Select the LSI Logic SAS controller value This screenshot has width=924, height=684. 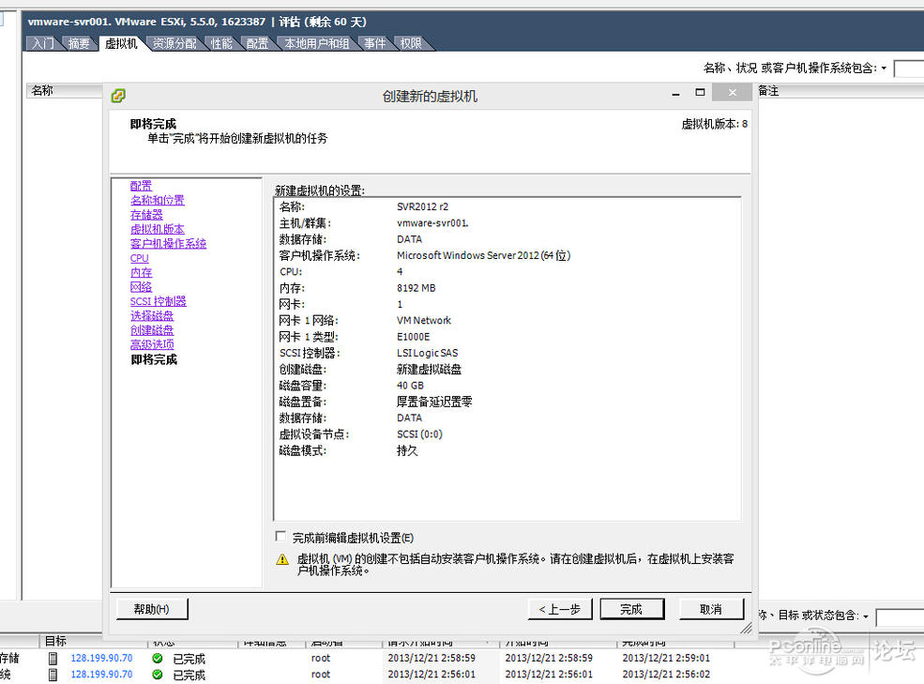427,353
